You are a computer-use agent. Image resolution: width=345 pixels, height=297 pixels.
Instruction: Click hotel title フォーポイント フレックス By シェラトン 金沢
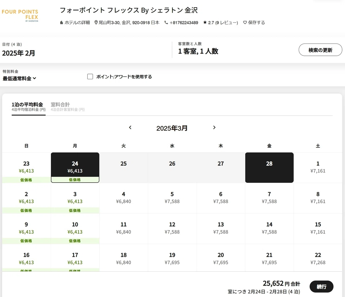point(129,10)
